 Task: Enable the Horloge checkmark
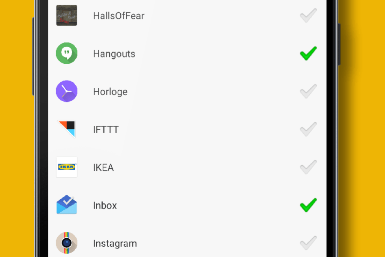coord(308,91)
